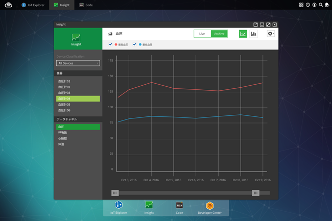Click the Oct 7, 2016 axis label
332x221 pixels.
click(x=218, y=180)
